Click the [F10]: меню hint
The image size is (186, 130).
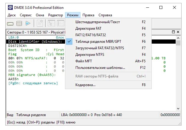tap(66, 122)
